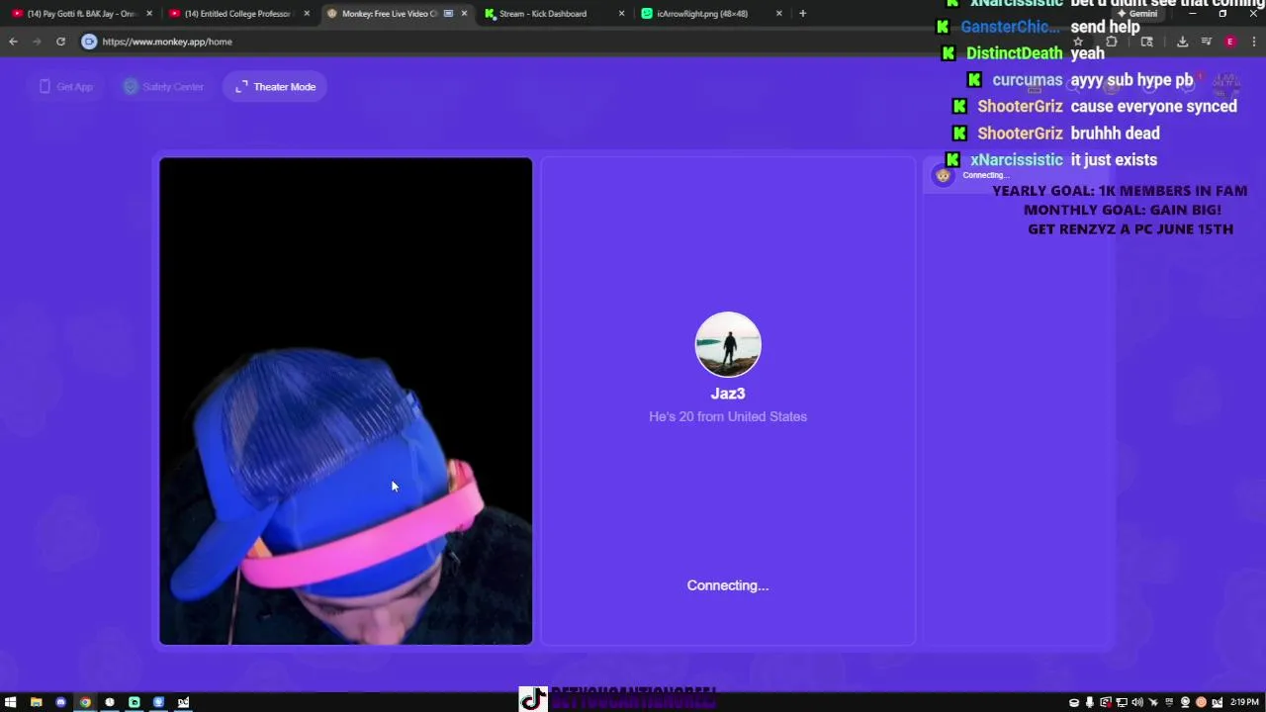
Task: Enable Theater Mode
Action: point(275,87)
